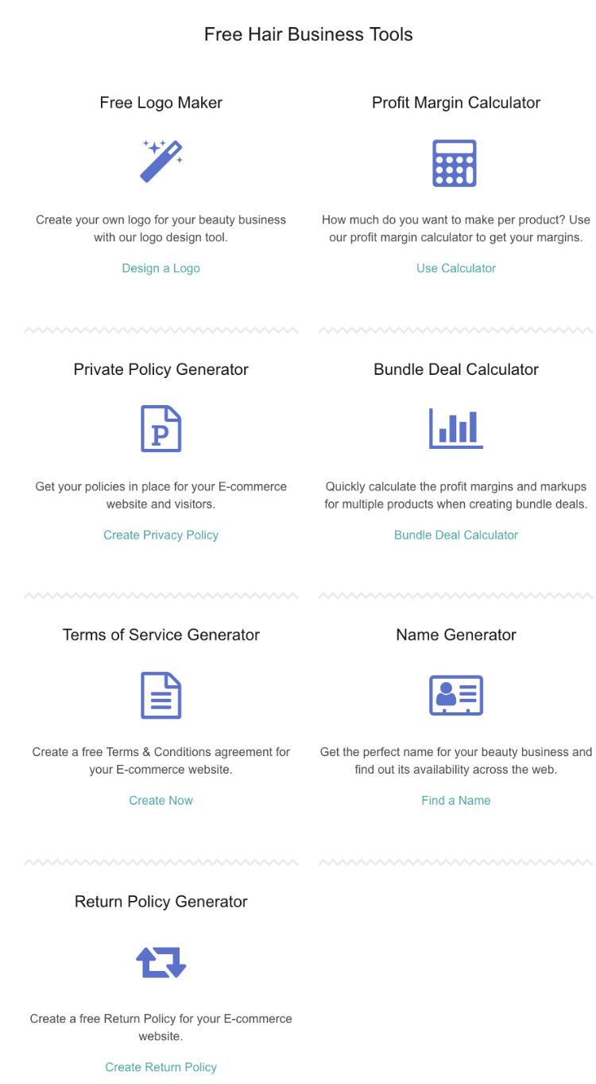Select the Private Policy Generator heading
Image resolution: width=596 pixels, height=1084 pixels.
click(161, 369)
